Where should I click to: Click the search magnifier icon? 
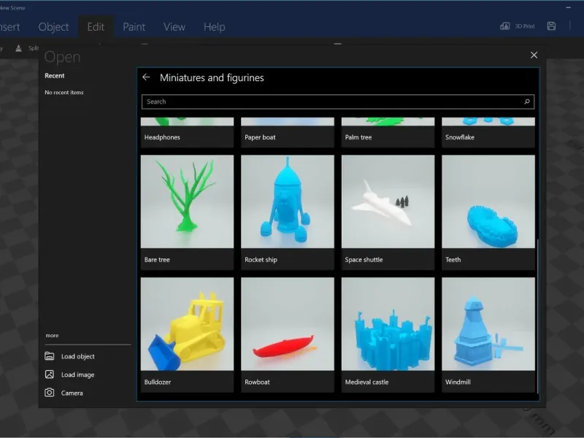click(x=526, y=101)
